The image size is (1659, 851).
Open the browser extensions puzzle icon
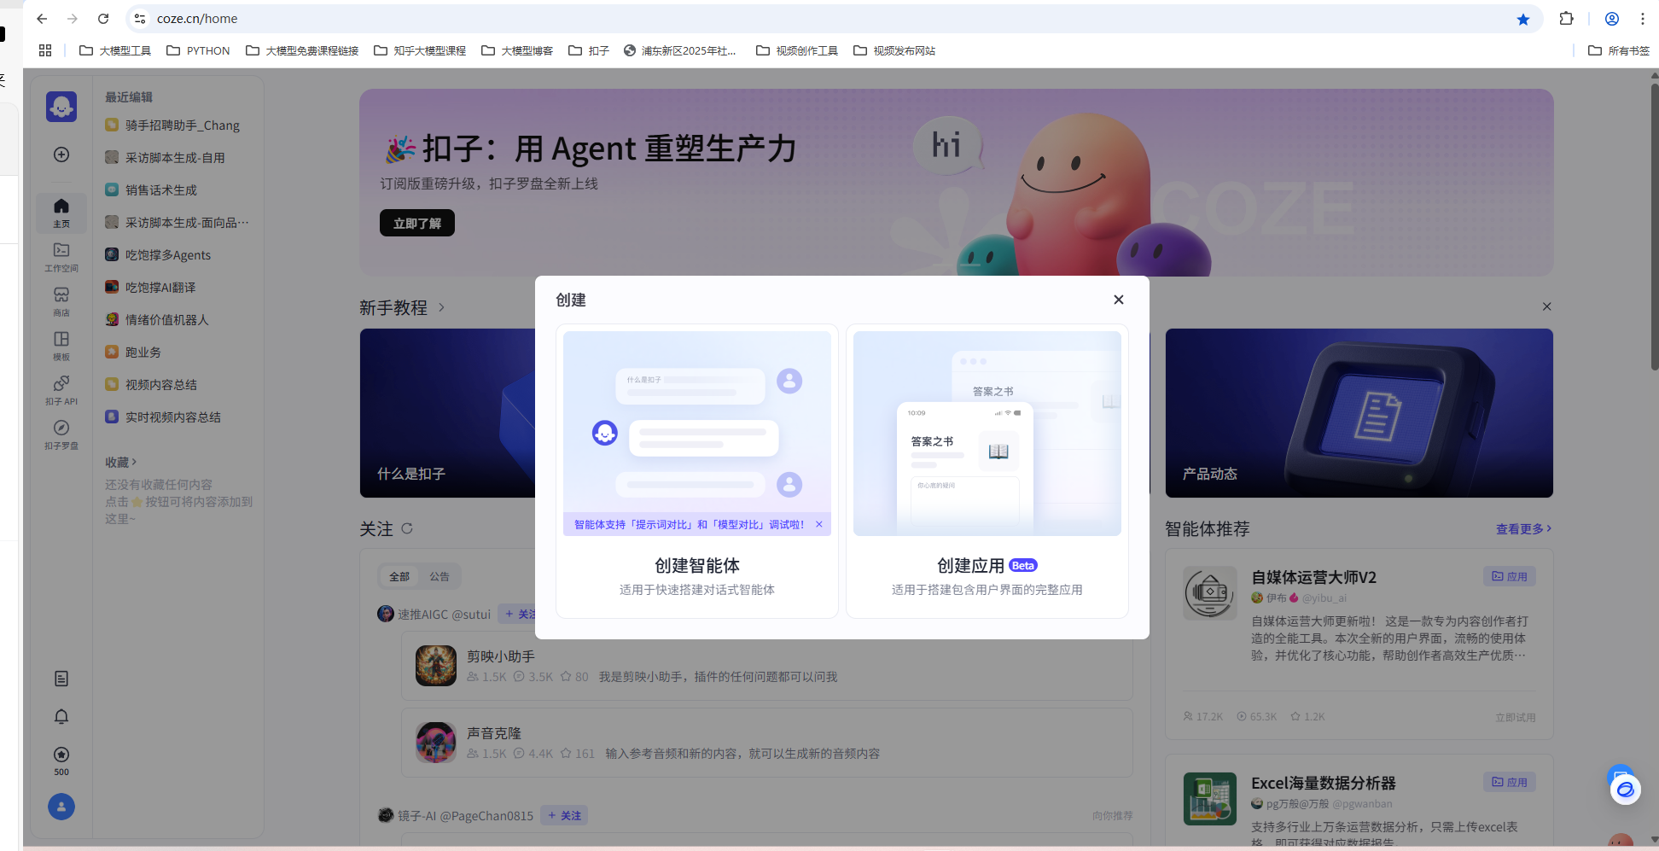click(1567, 19)
